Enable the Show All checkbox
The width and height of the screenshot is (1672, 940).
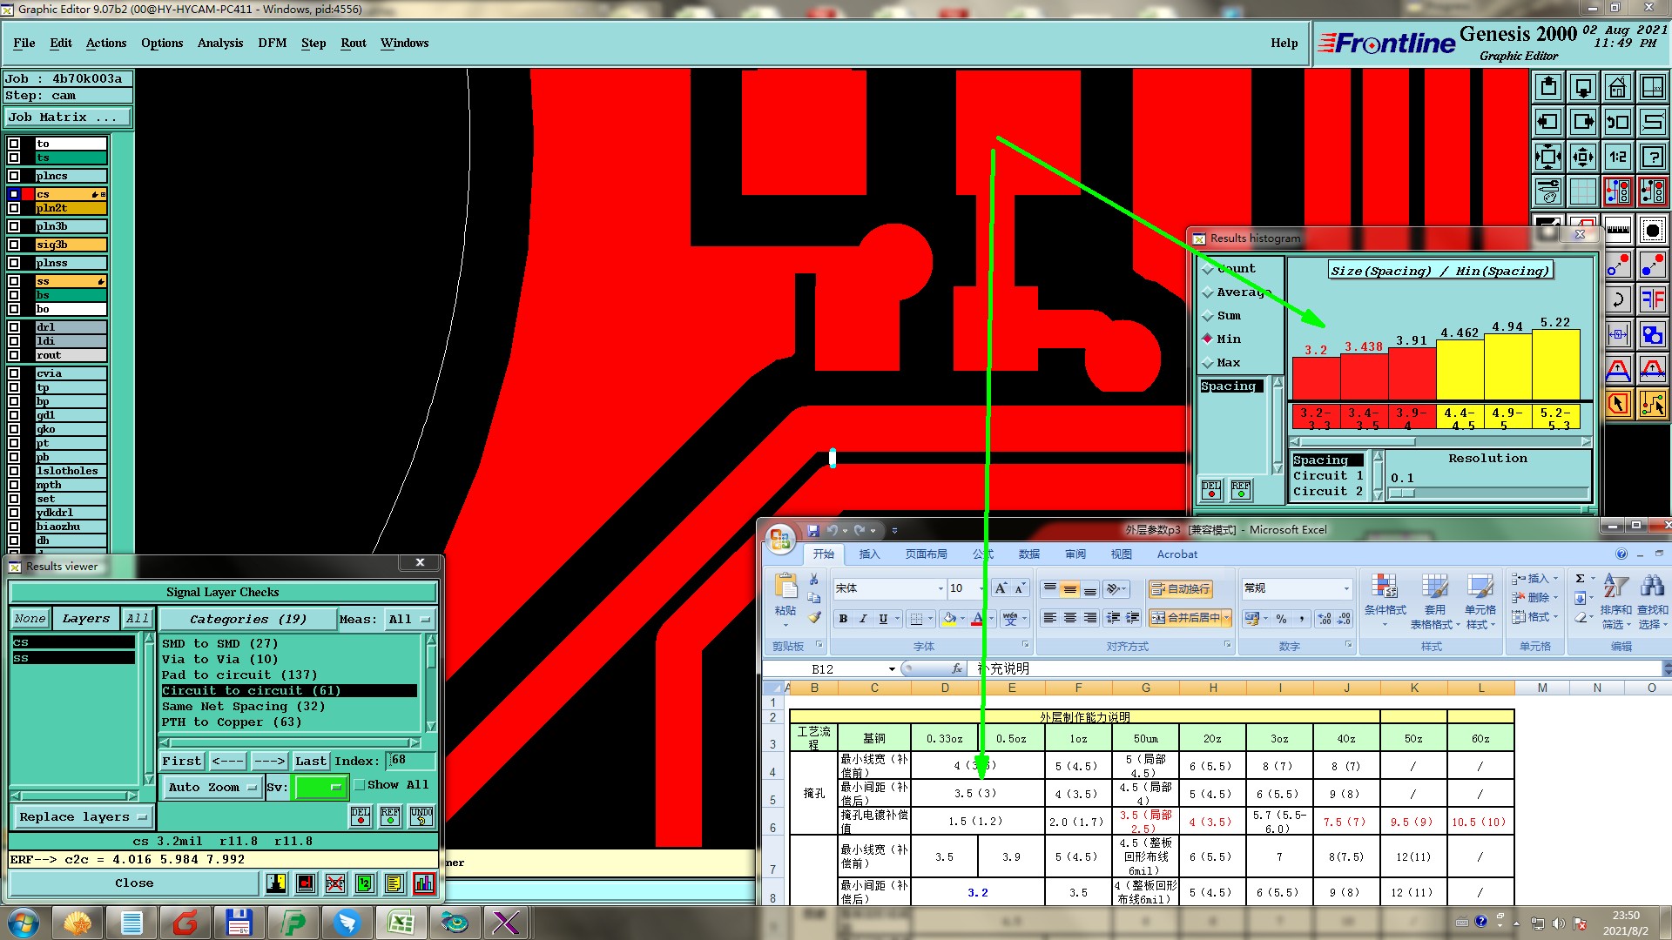359,785
